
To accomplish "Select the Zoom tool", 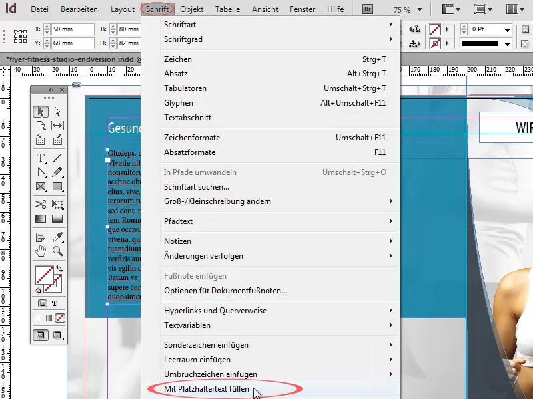I will pos(57,251).
